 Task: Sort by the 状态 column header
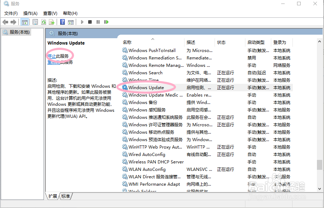[230, 42]
